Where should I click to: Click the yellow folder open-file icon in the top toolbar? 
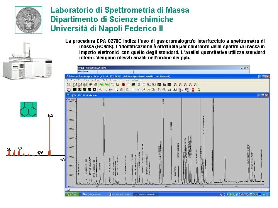[x=75, y=84]
